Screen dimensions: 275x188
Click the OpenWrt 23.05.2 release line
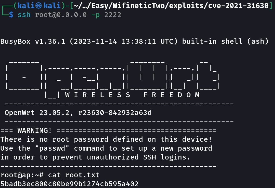[78, 113]
